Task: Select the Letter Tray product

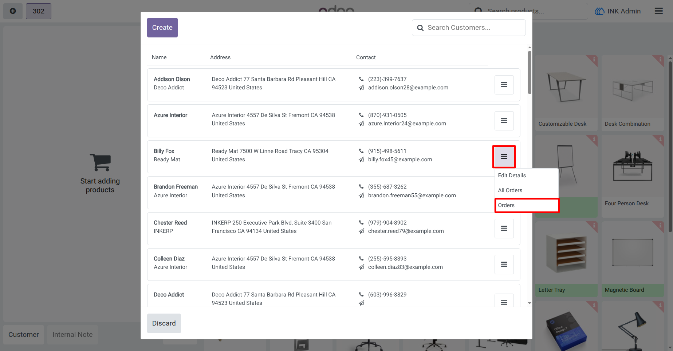Action: coord(566,259)
